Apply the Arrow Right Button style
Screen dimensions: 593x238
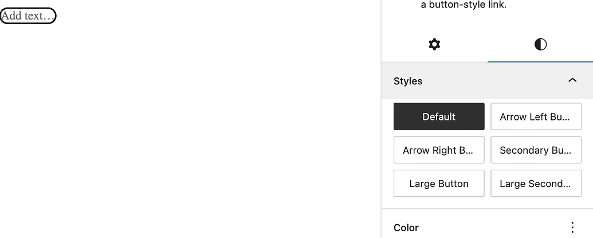[439, 150]
